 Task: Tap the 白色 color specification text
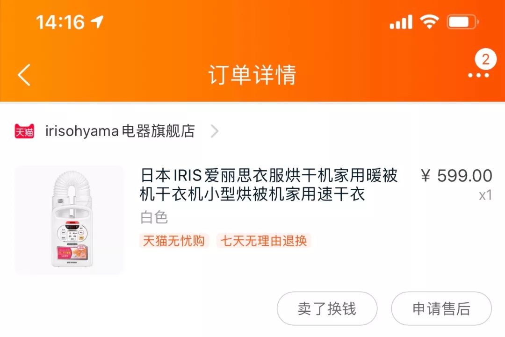coord(154,217)
